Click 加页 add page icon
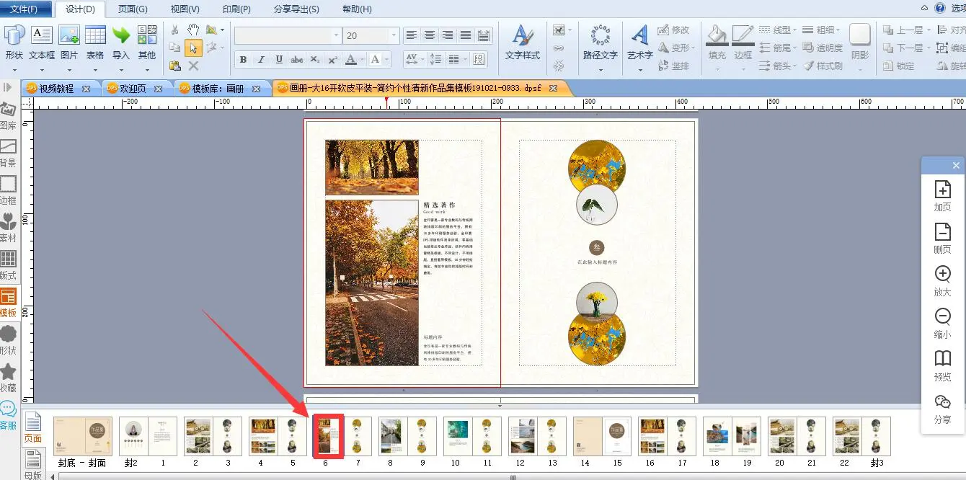Image resolution: width=966 pixels, height=480 pixels. pyautogui.click(x=942, y=194)
